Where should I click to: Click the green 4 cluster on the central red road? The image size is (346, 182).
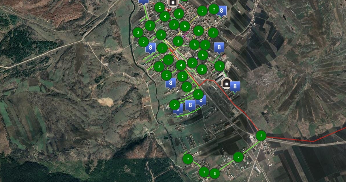181,65
